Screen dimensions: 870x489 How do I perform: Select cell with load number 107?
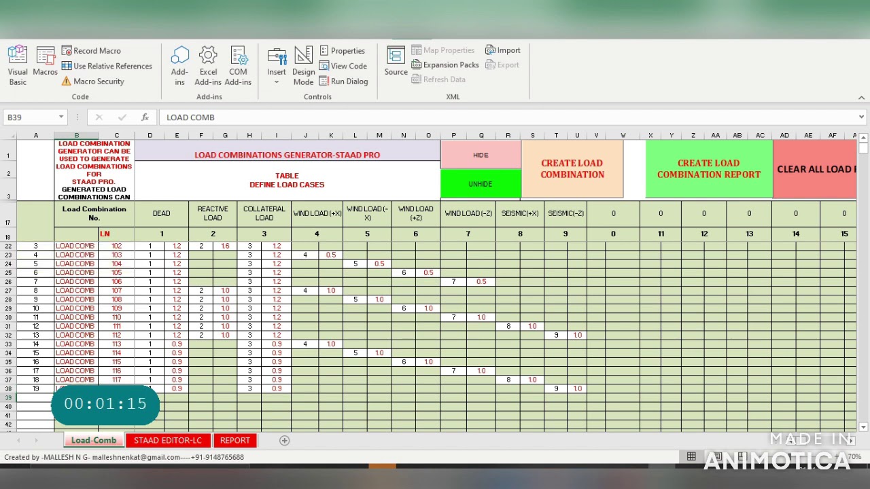[117, 291]
